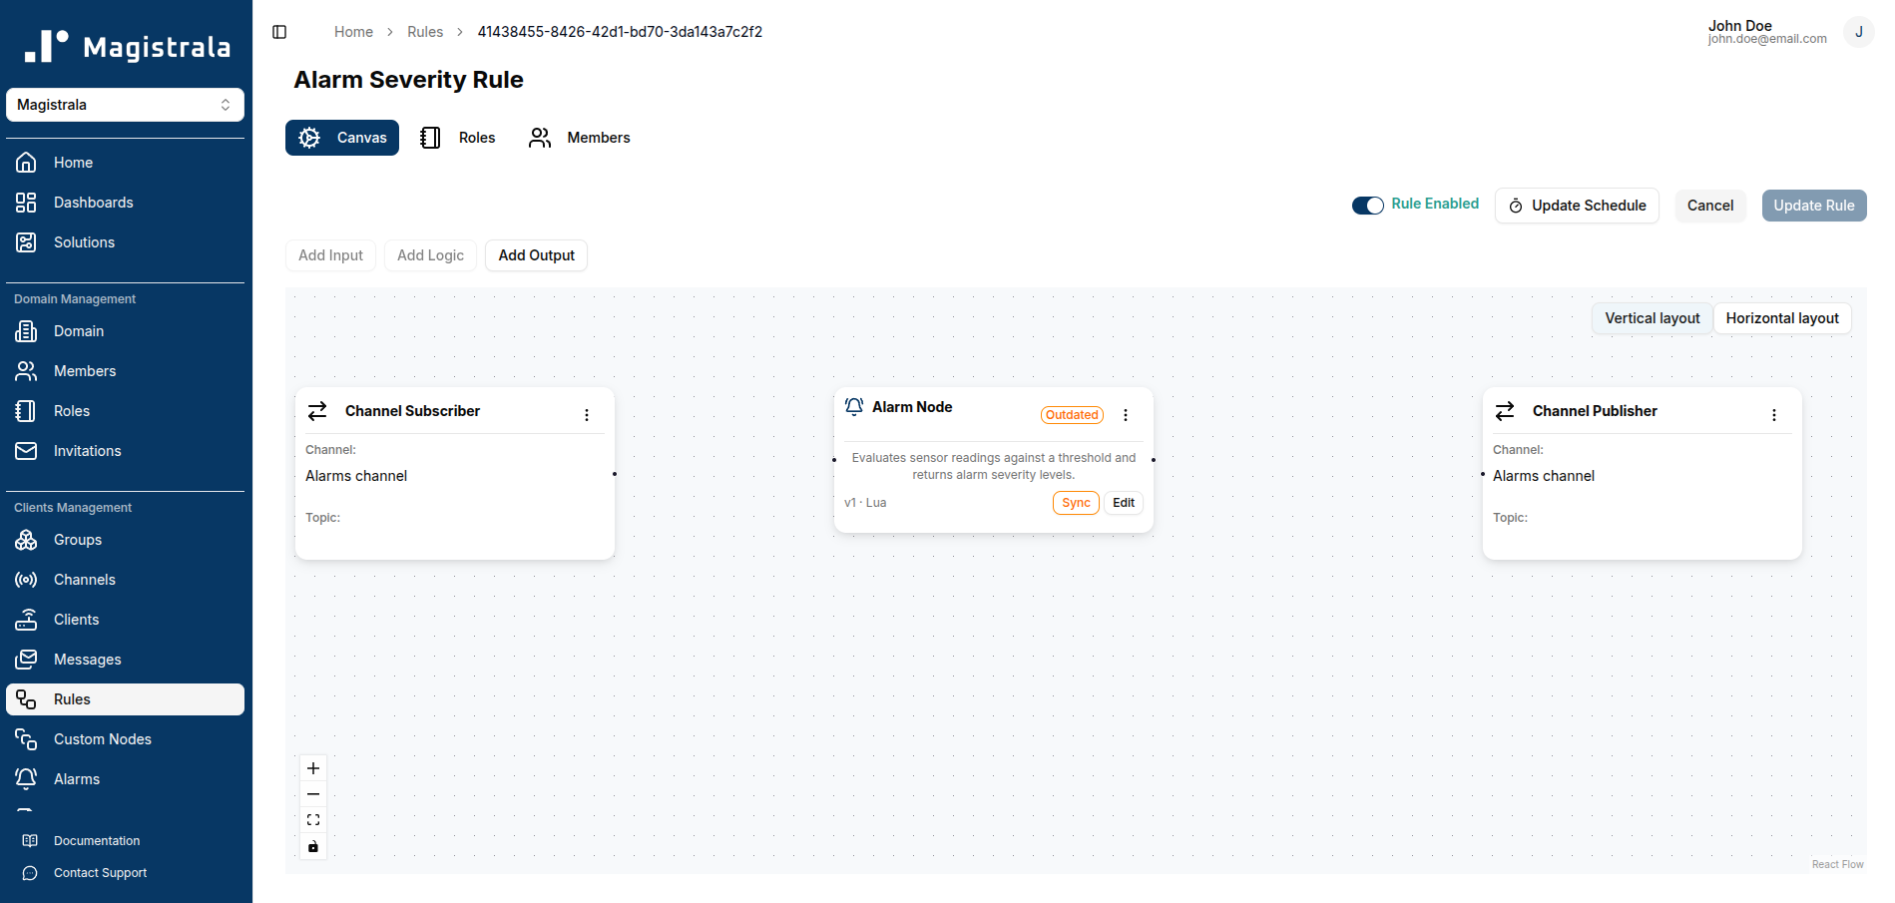
Task: Open Channel Publisher options menu
Action: [1774, 415]
